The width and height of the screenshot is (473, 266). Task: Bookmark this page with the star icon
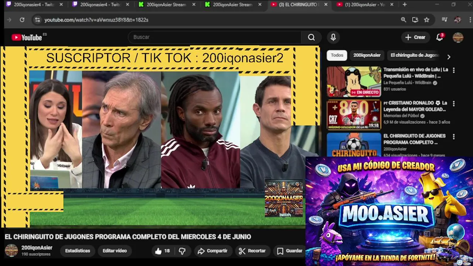[427, 20]
